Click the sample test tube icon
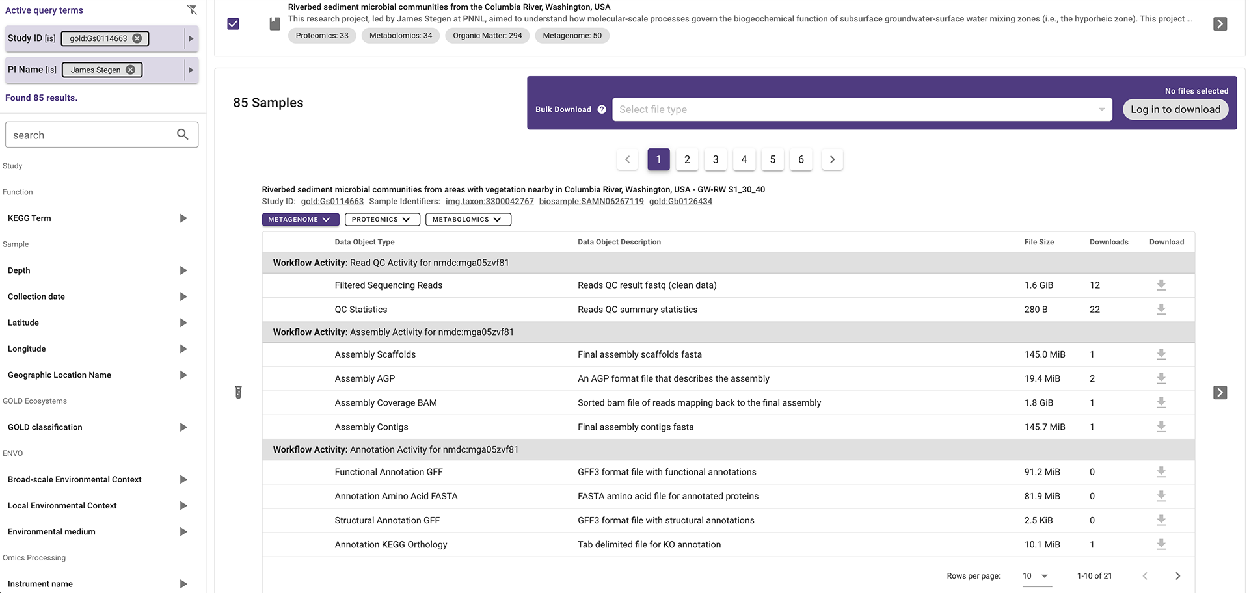This screenshot has height=593, width=1249. pyautogui.click(x=239, y=392)
